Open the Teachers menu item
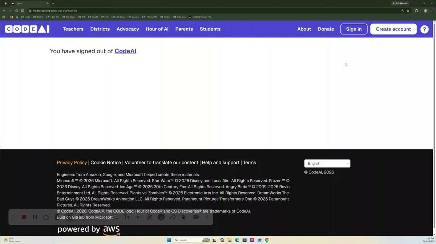The height and width of the screenshot is (244, 436). 73,29
